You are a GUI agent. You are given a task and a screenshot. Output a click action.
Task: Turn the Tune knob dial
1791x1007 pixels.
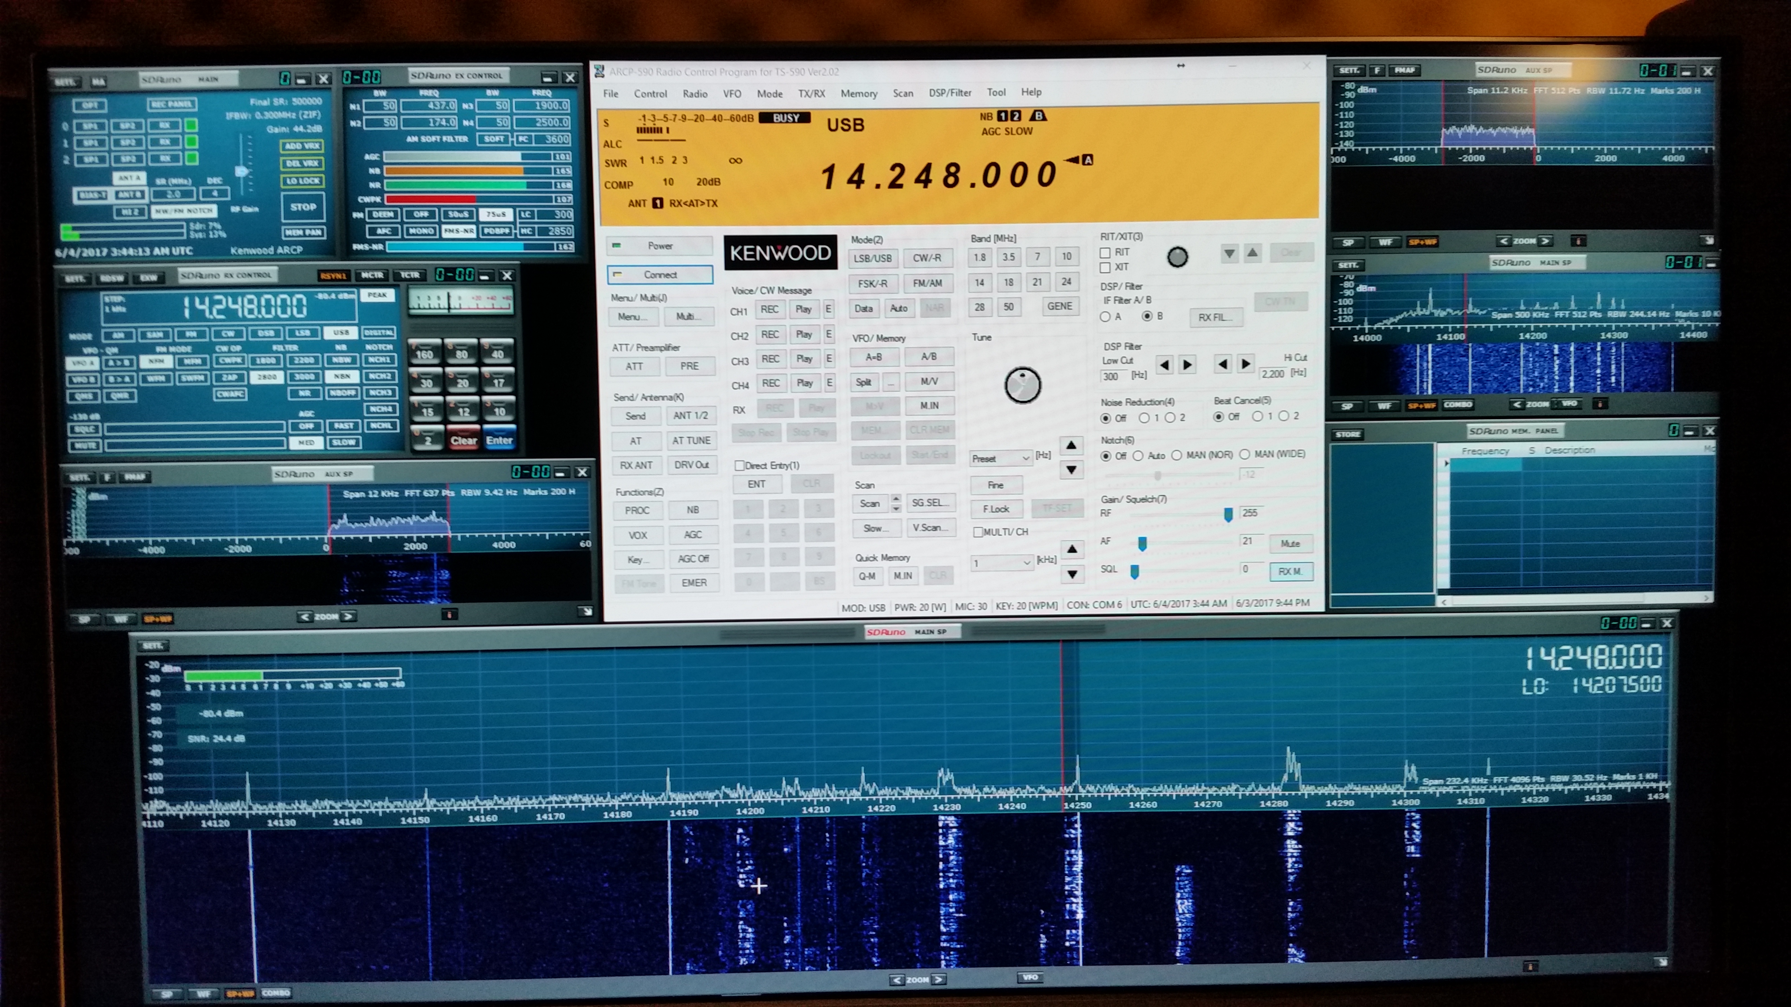1022,385
